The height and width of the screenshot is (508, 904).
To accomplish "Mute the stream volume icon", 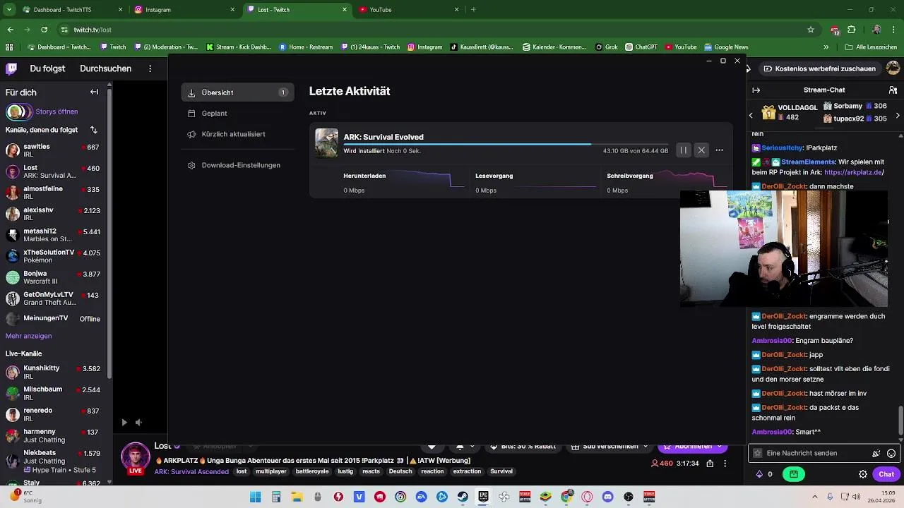I will pyautogui.click(x=138, y=423).
